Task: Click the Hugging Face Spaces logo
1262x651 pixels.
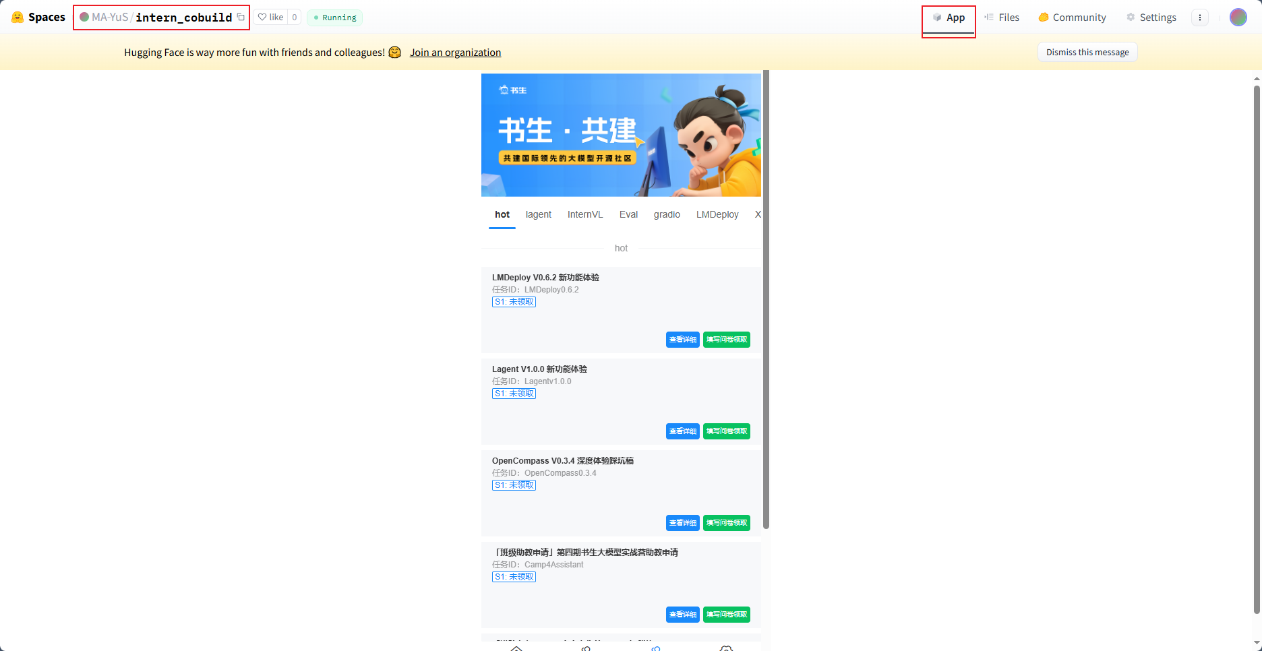Action: (x=38, y=18)
